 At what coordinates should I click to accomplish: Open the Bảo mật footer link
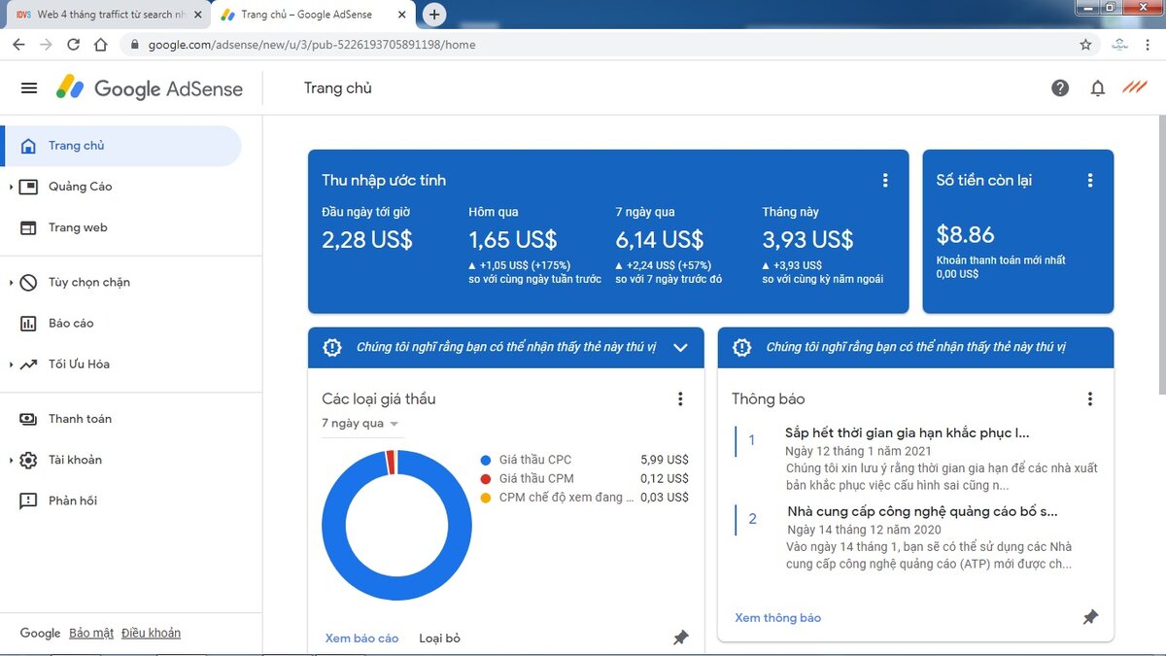(x=91, y=634)
